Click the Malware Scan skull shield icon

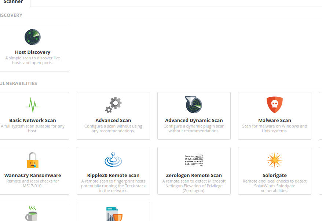[274, 105]
